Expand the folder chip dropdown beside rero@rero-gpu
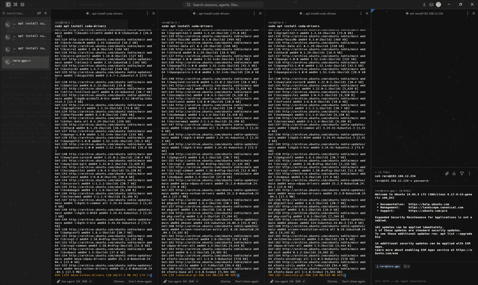 coord(407,266)
